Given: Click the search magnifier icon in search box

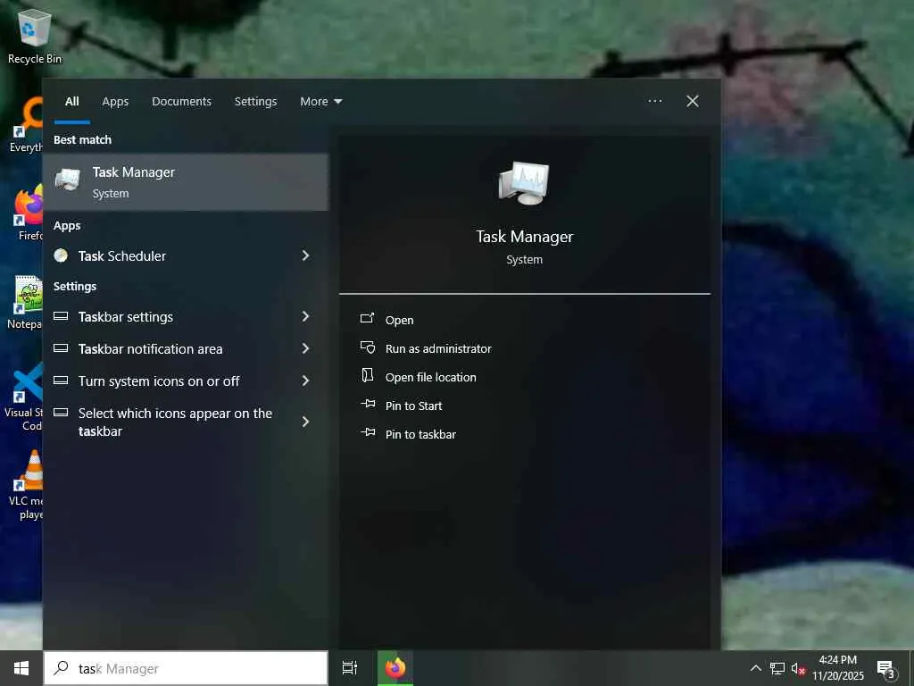Looking at the screenshot, I should [61, 668].
